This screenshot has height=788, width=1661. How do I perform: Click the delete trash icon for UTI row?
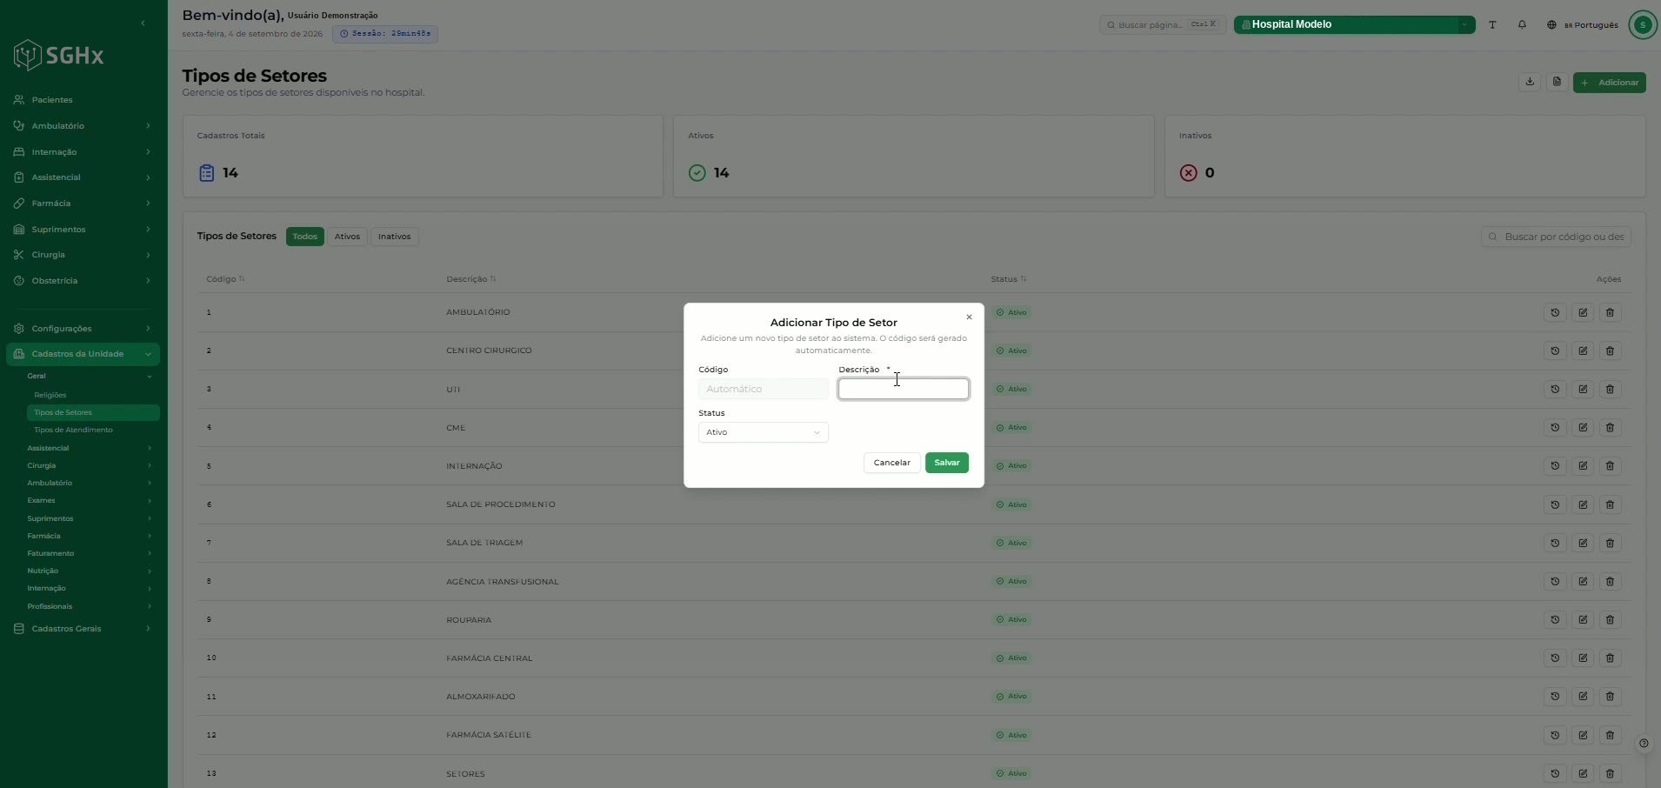click(1610, 389)
